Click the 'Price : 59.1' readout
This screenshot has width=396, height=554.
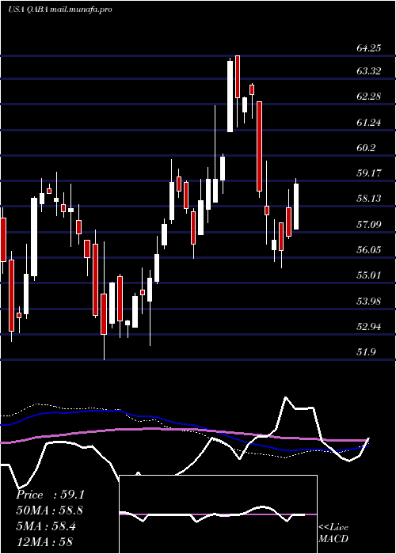click(50, 495)
